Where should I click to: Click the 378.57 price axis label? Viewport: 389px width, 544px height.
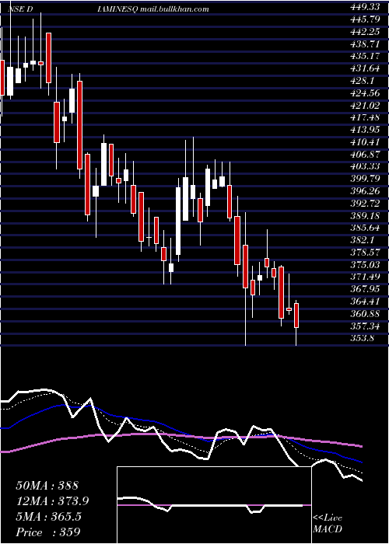point(366,253)
